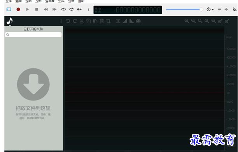Open the history clock dropdown

click(210, 9)
